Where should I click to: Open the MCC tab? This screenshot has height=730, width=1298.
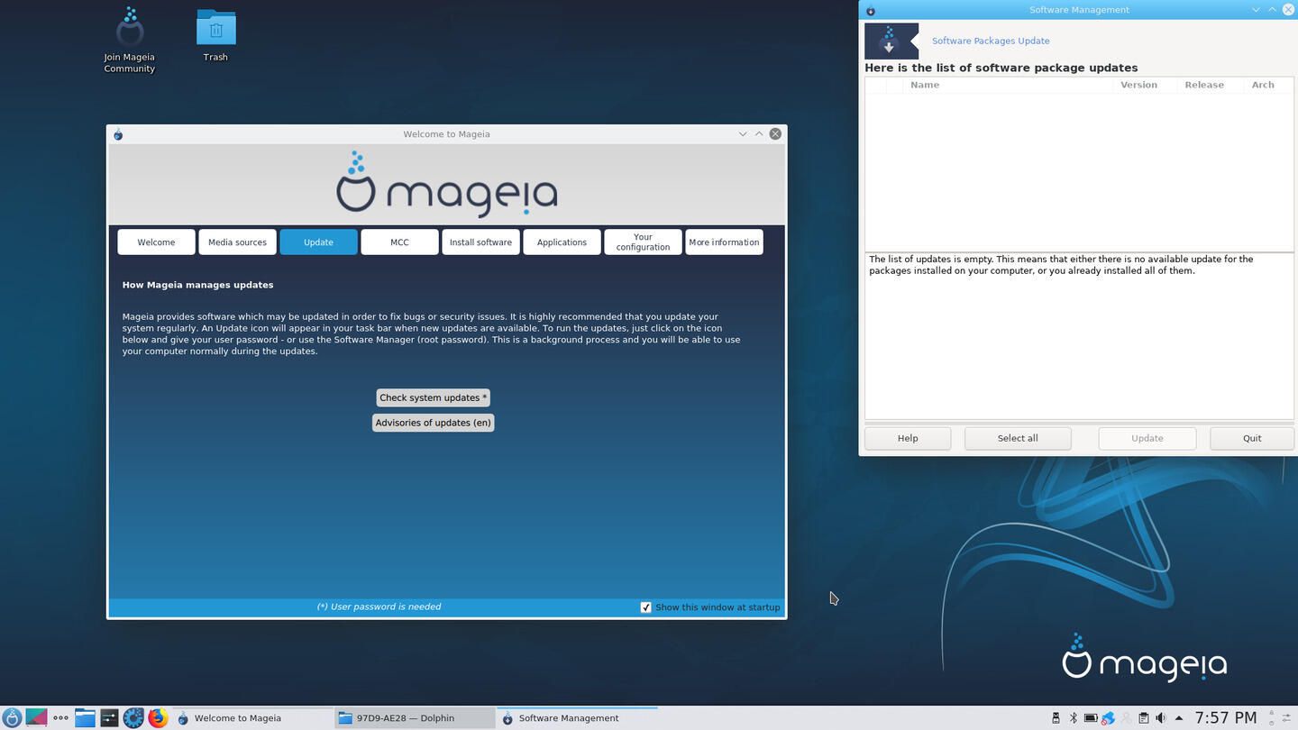[399, 242]
